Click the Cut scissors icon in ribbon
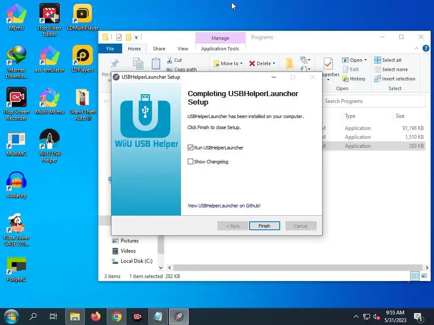 (170, 60)
